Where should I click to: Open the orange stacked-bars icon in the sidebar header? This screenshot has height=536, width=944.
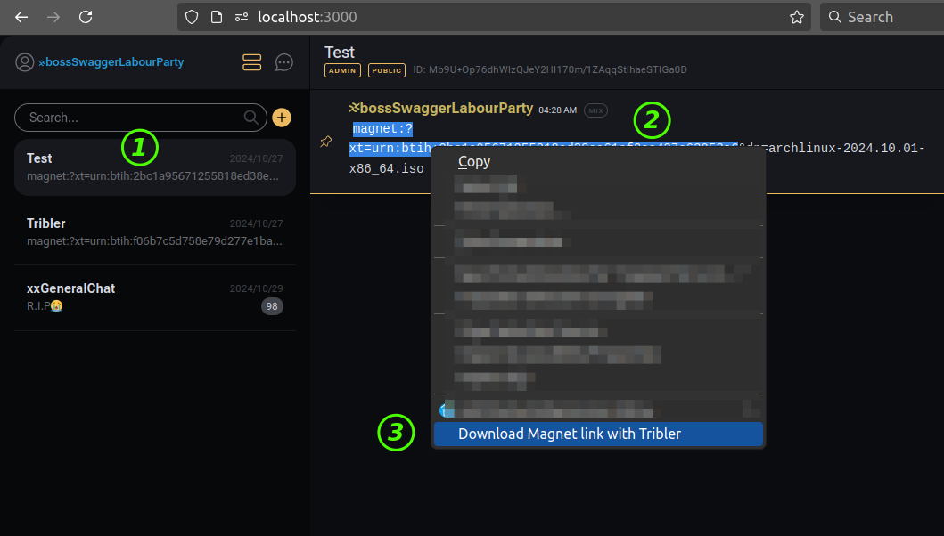click(251, 62)
